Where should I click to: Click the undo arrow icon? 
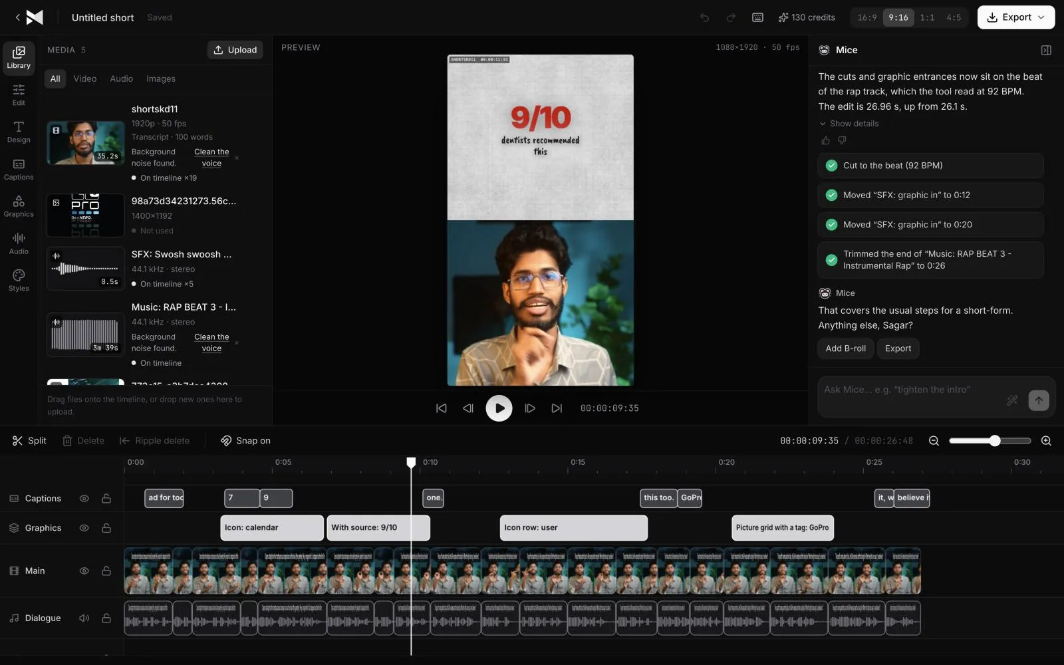click(x=705, y=17)
